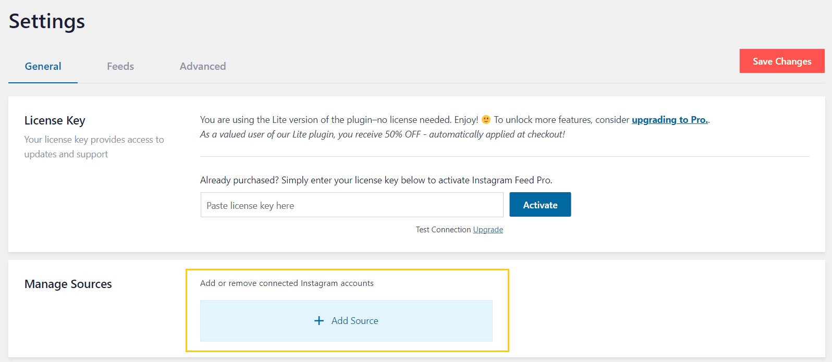Go to the Advanced settings tab
This screenshot has width=832, height=362.
click(203, 66)
